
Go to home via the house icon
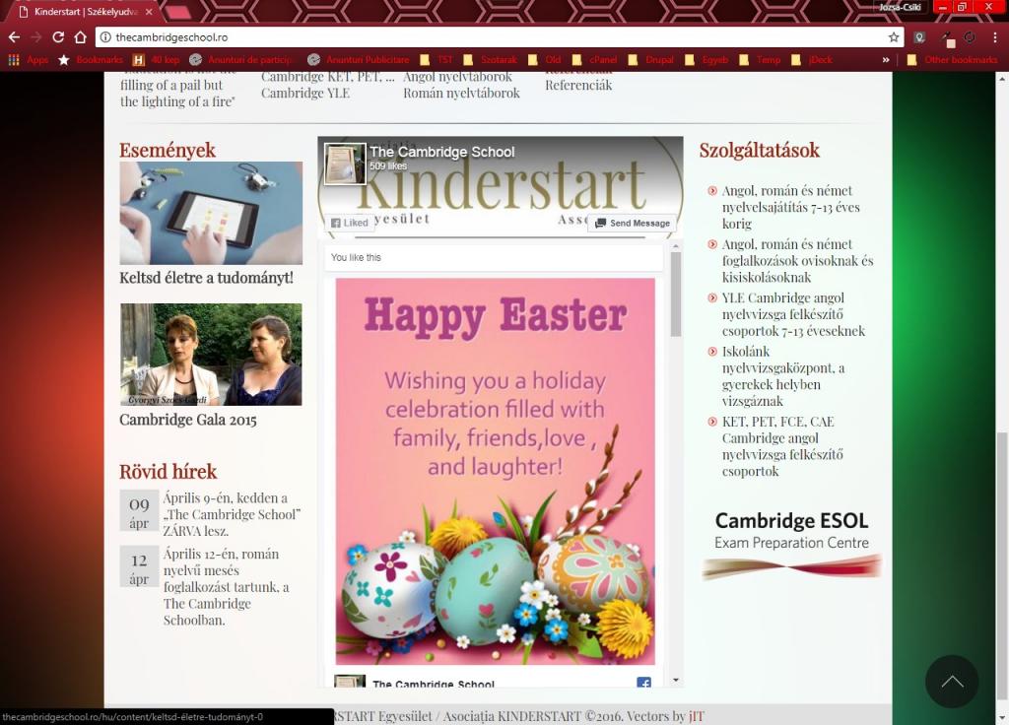tap(81, 37)
